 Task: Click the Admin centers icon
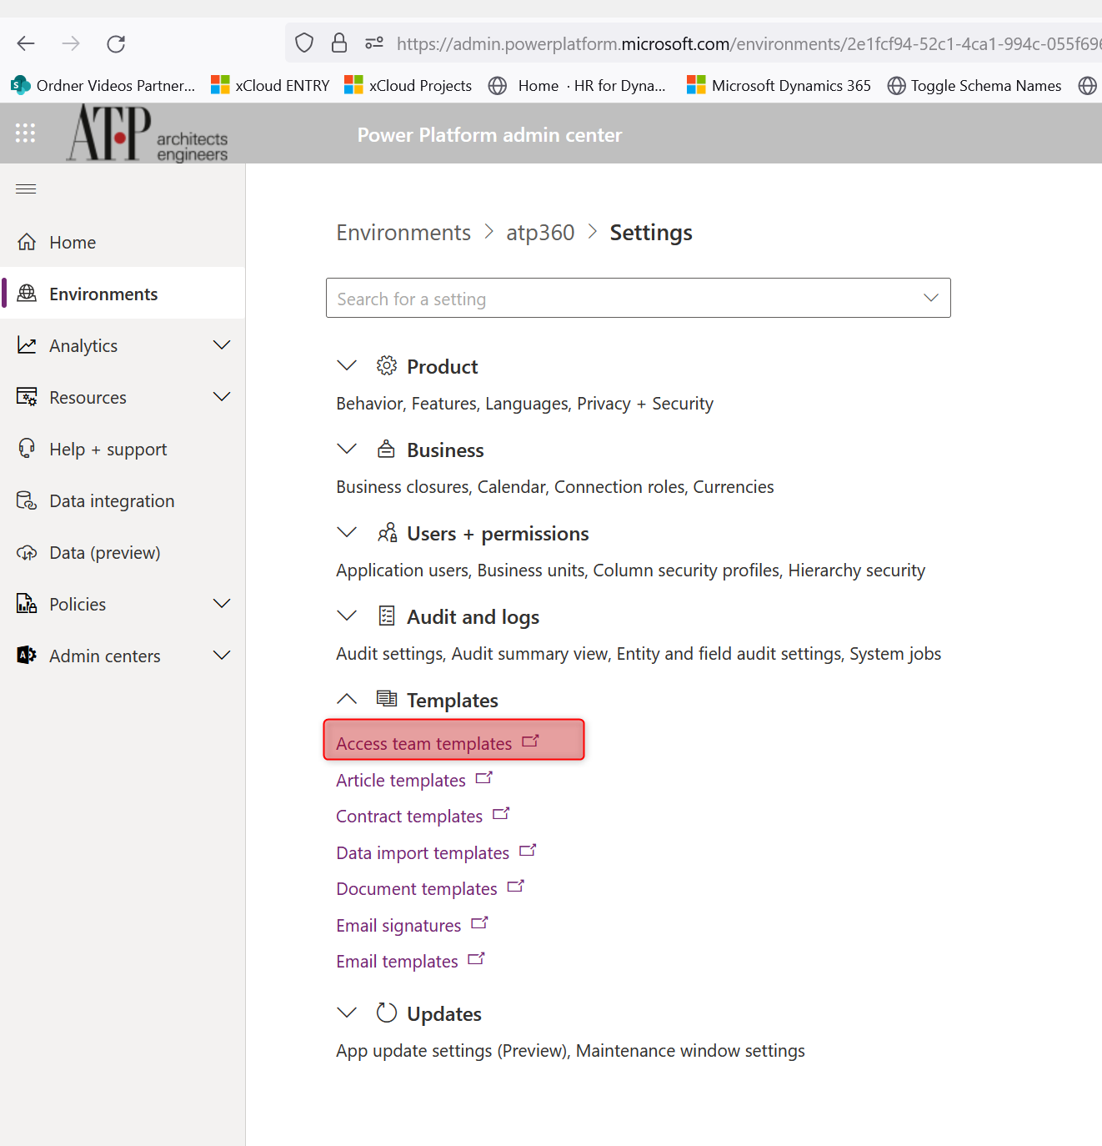27,656
